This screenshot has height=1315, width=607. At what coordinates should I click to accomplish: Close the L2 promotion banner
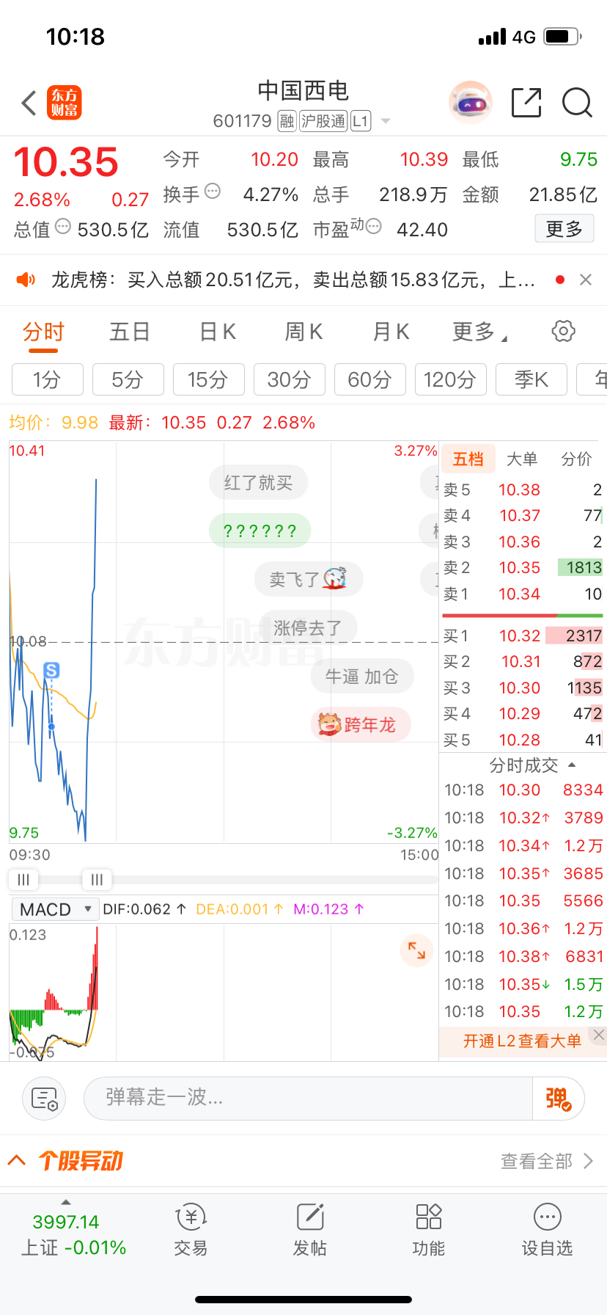[x=599, y=1035]
